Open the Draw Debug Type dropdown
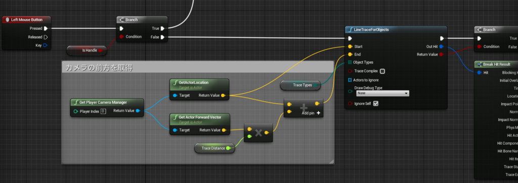This screenshot has height=183, width=518. coord(382,93)
